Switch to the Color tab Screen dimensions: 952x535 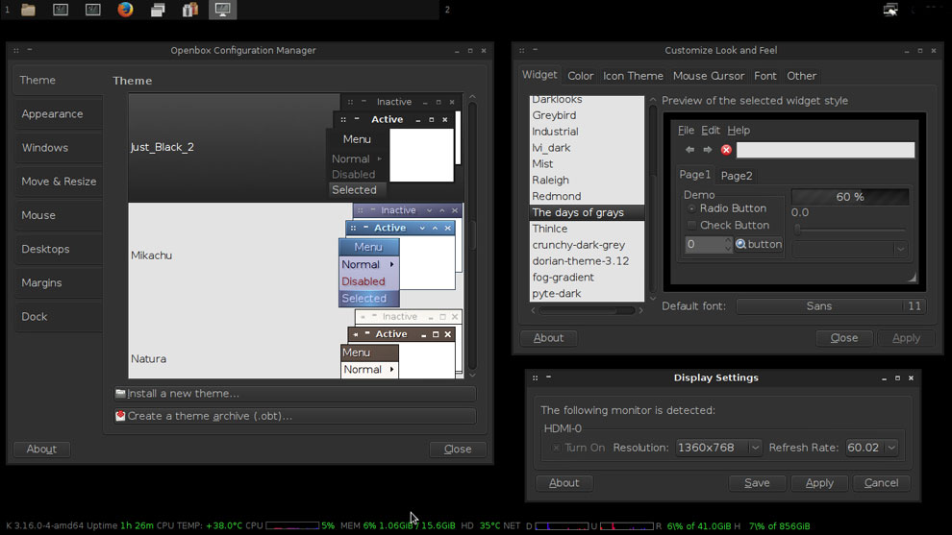(581, 76)
